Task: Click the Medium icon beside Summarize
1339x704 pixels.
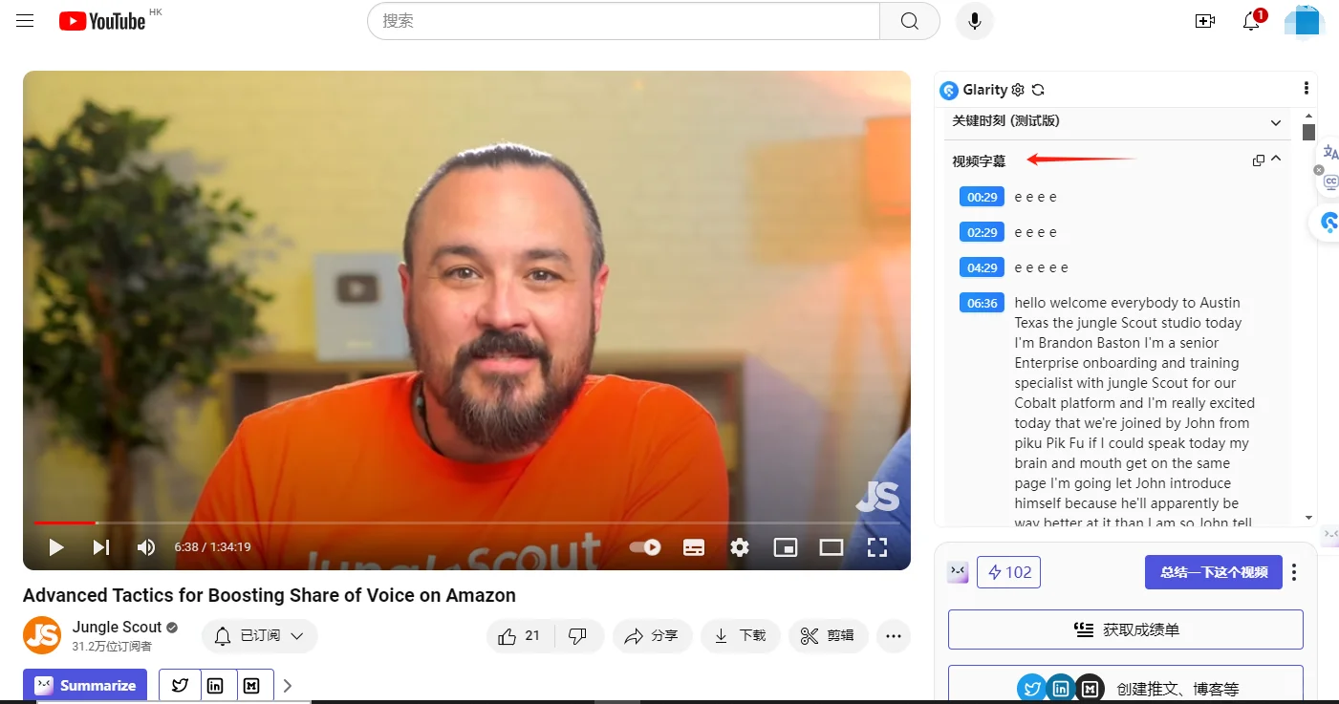Action: click(x=252, y=686)
